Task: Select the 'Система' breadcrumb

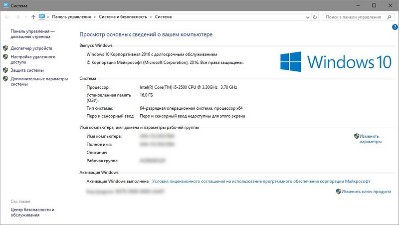Action: pyautogui.click(x=164, y=17)
